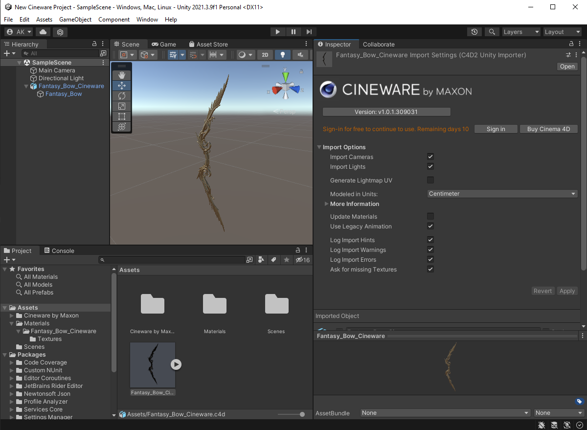Click the asset icon size slider
The image size is (587, 430).
292,414
